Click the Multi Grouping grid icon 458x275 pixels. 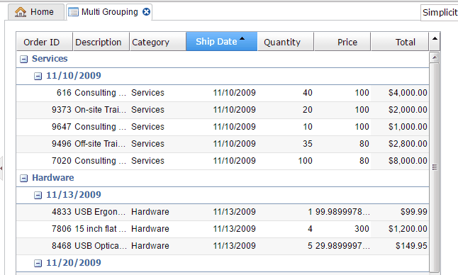[73, 12]
